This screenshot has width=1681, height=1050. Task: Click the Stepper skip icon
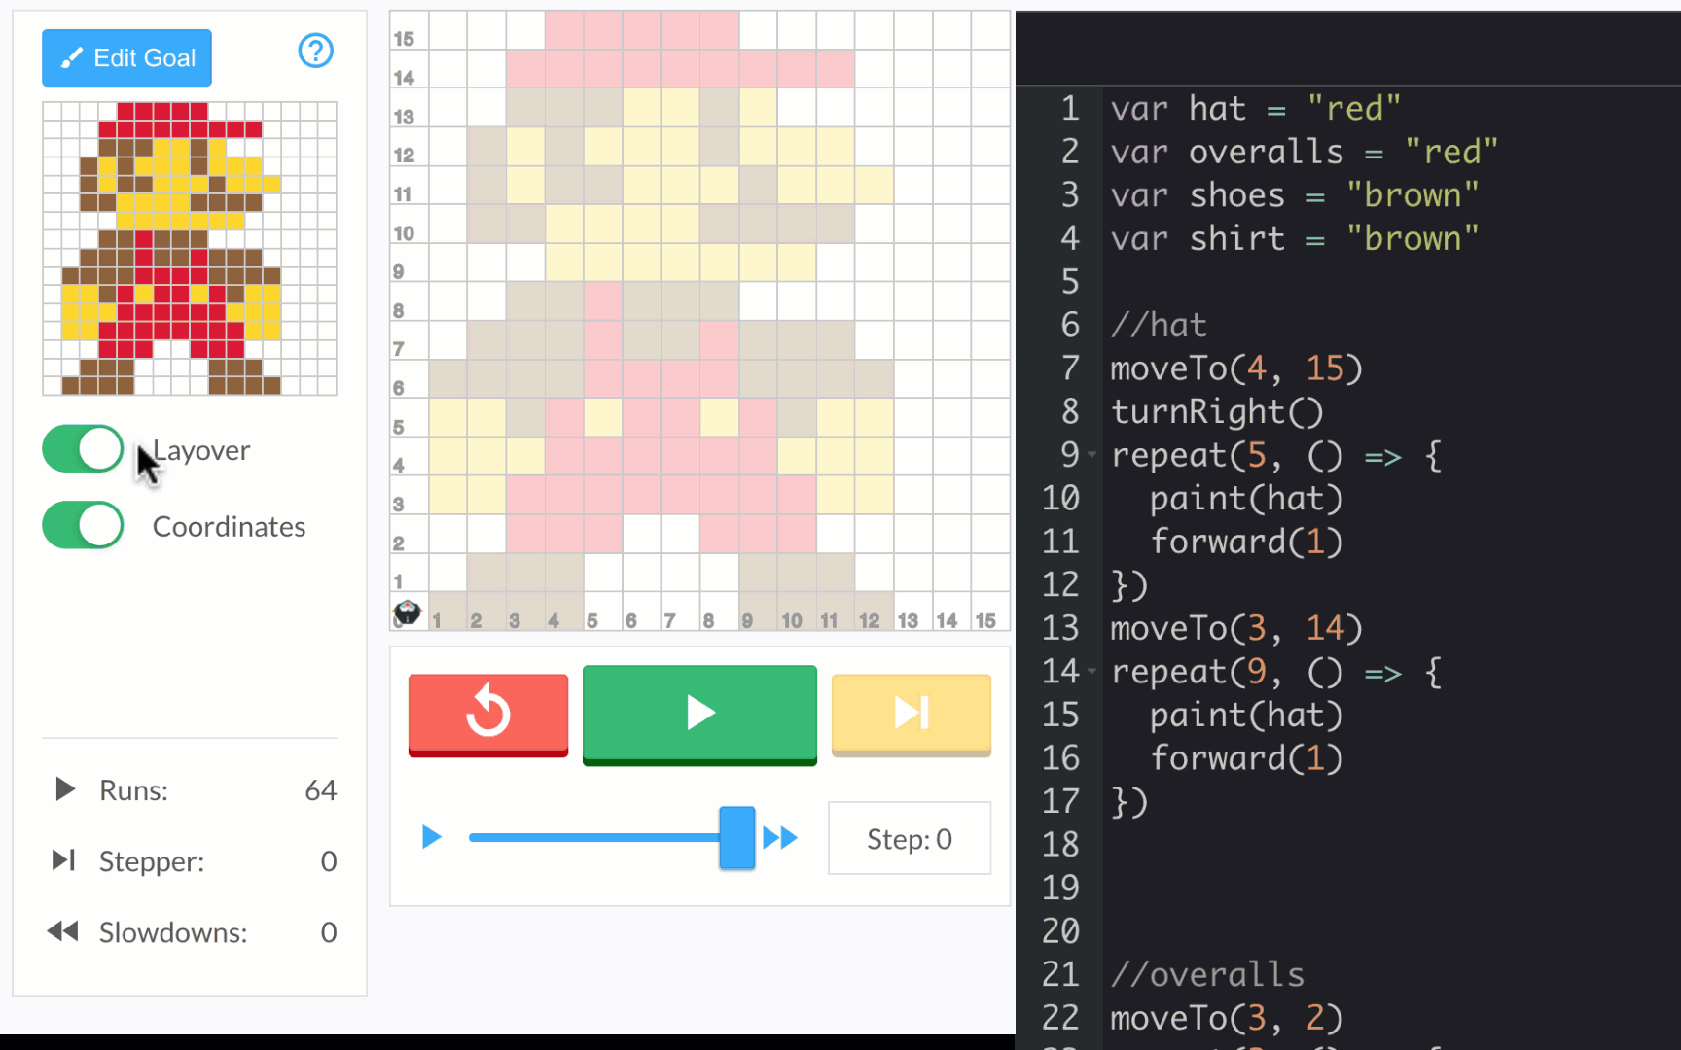point(64,860)
